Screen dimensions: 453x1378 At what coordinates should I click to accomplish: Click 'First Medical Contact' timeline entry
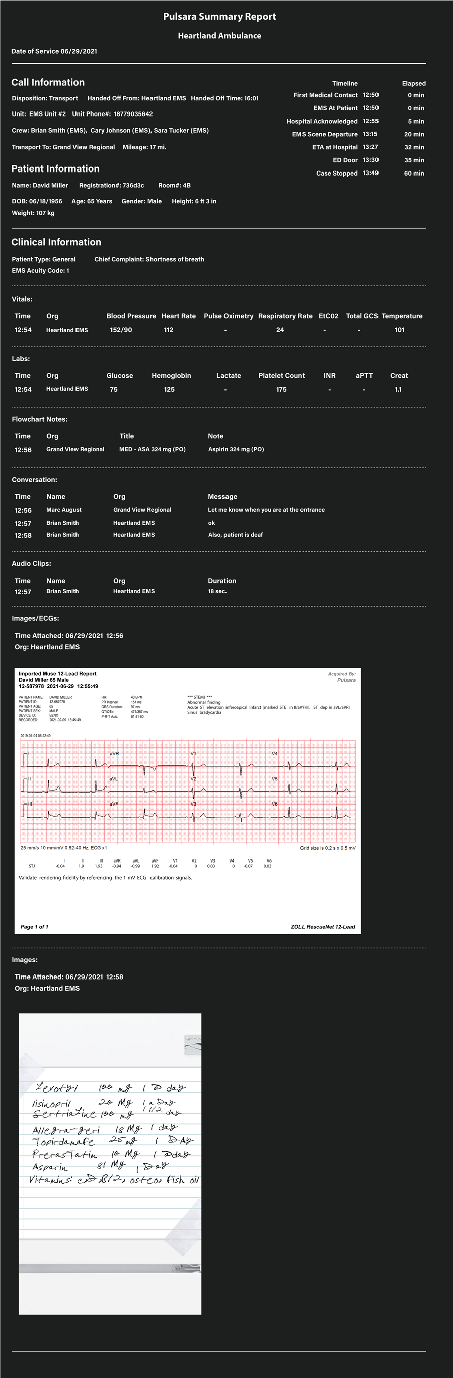pyautogui.click(x=326, y=95)
